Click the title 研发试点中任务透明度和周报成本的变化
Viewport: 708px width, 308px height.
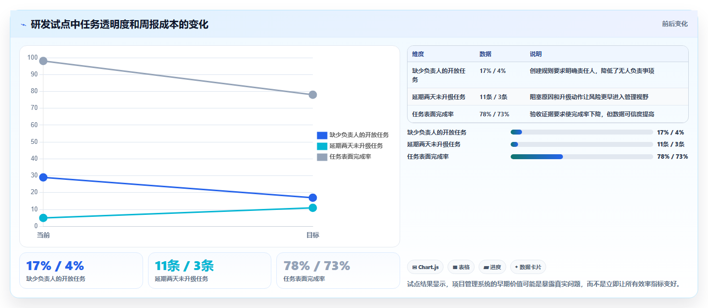[119, 24]
